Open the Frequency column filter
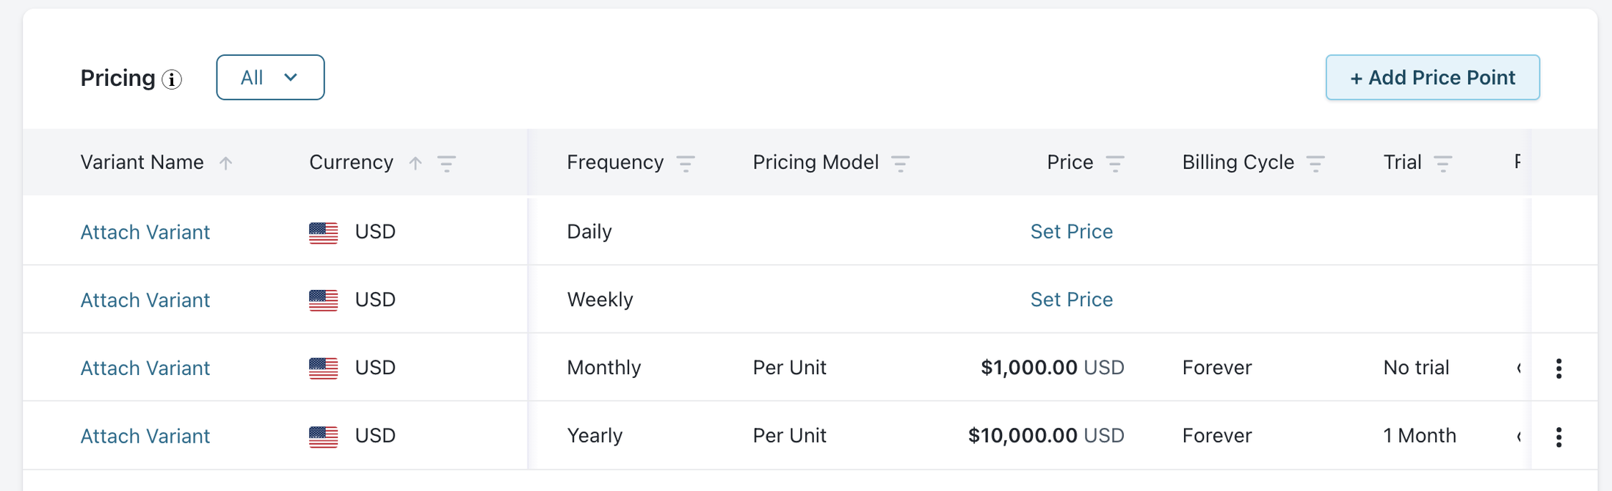The image size is (1612, 491). (x=686, y=163)
